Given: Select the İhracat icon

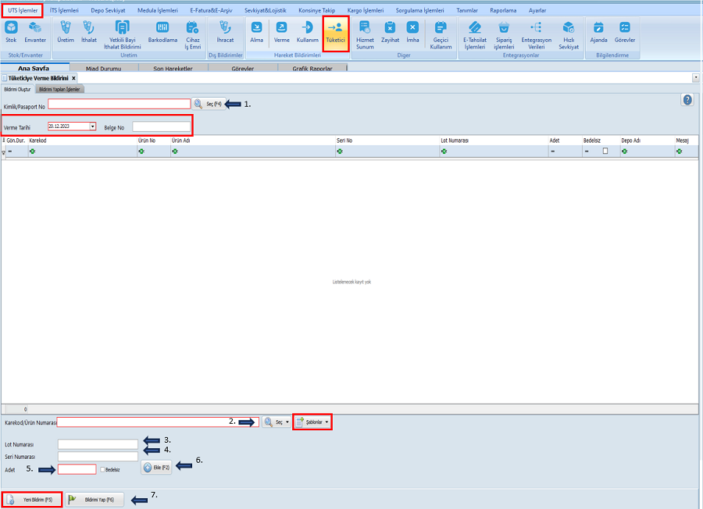Looking at the screenshot, I should pyautogui.click(x=225, y=31).
